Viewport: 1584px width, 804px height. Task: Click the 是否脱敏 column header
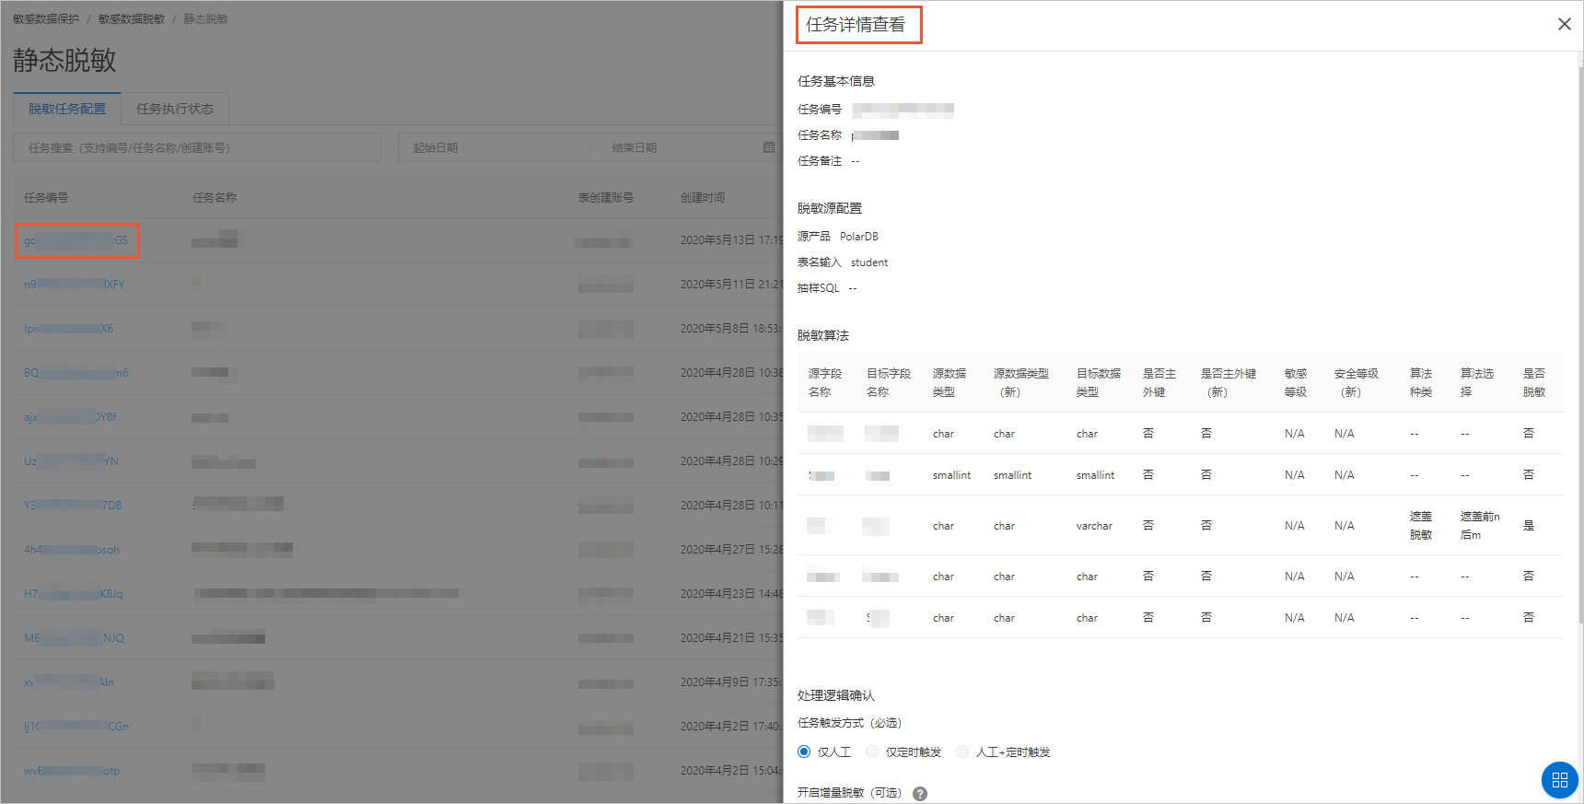1534,383
